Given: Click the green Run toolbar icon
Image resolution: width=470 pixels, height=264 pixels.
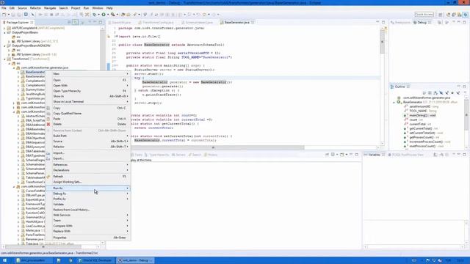Looking at the screenshot, I should tap(104, 15).
